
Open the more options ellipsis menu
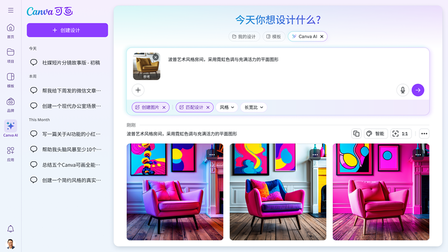[424, 134]
